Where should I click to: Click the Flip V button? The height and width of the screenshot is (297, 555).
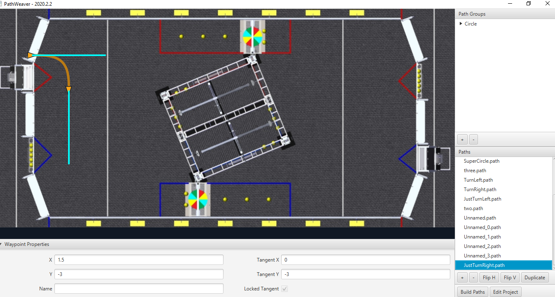pos(510,278)
